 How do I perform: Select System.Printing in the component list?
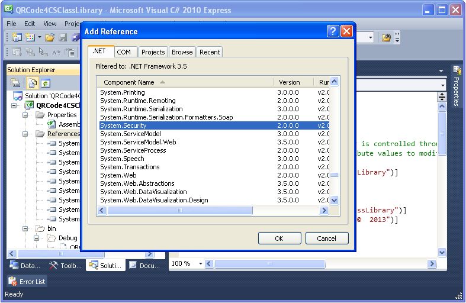(214, 92)
